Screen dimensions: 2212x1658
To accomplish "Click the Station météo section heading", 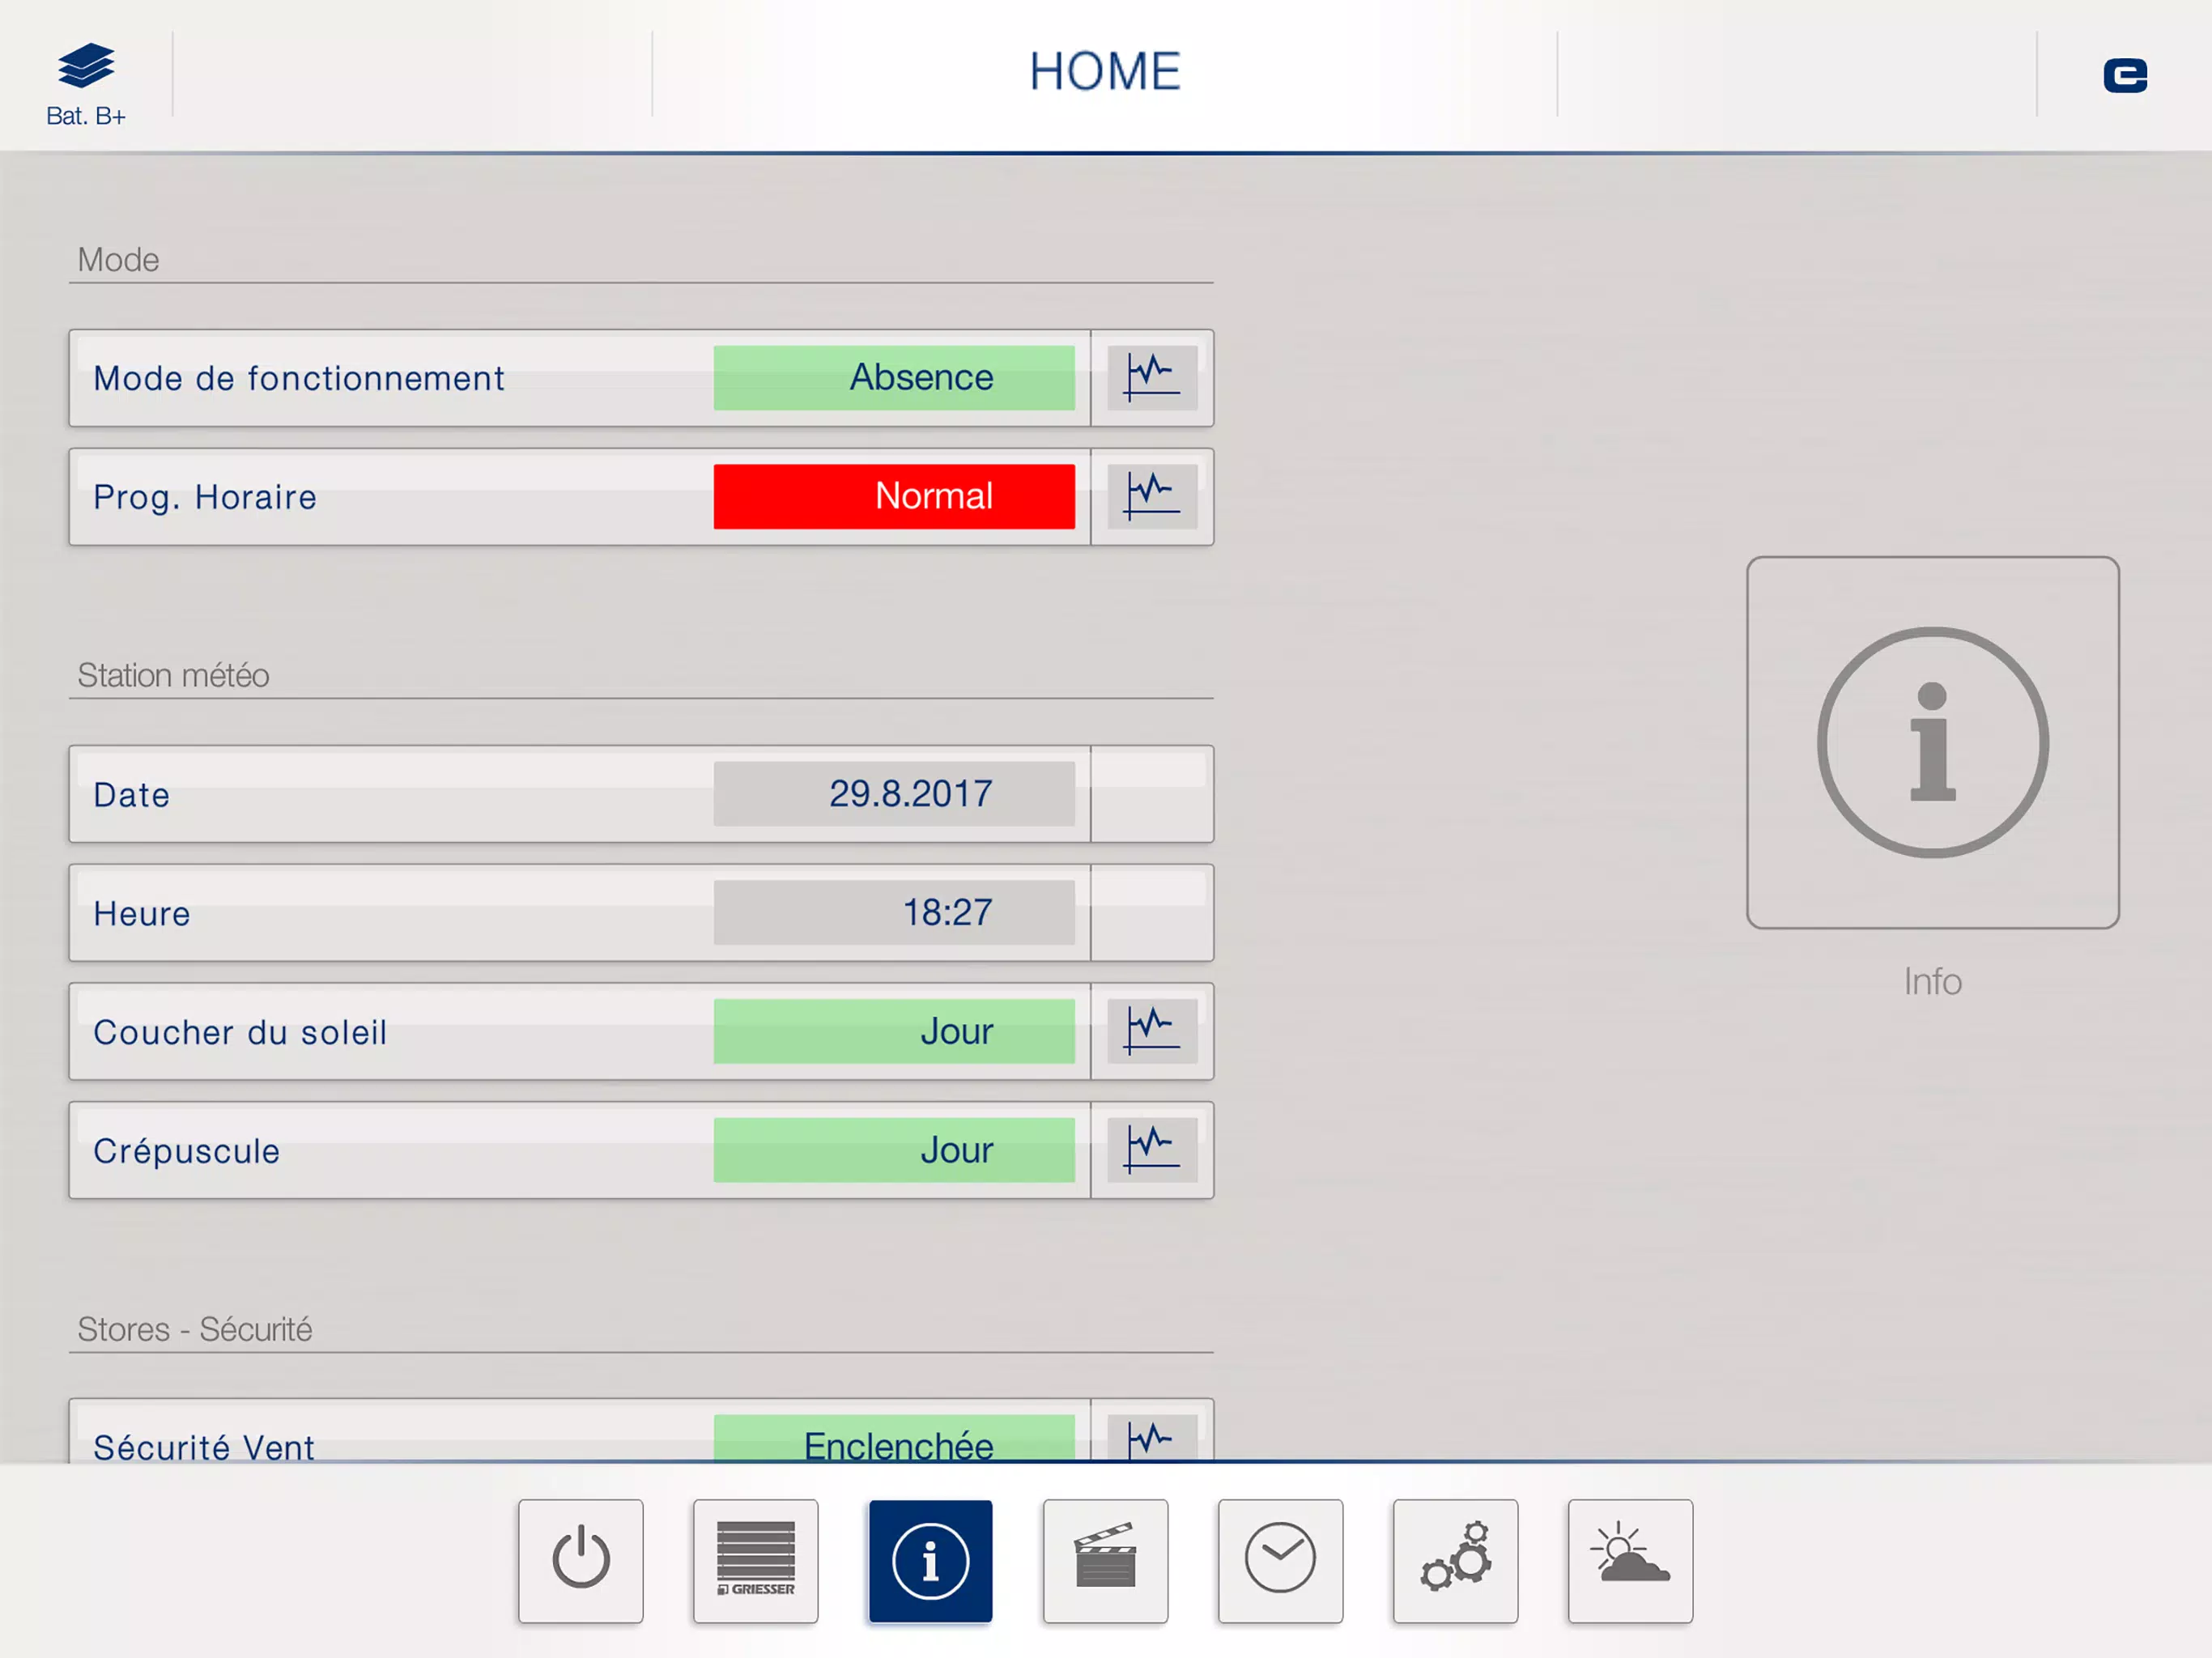I will 173,675.
